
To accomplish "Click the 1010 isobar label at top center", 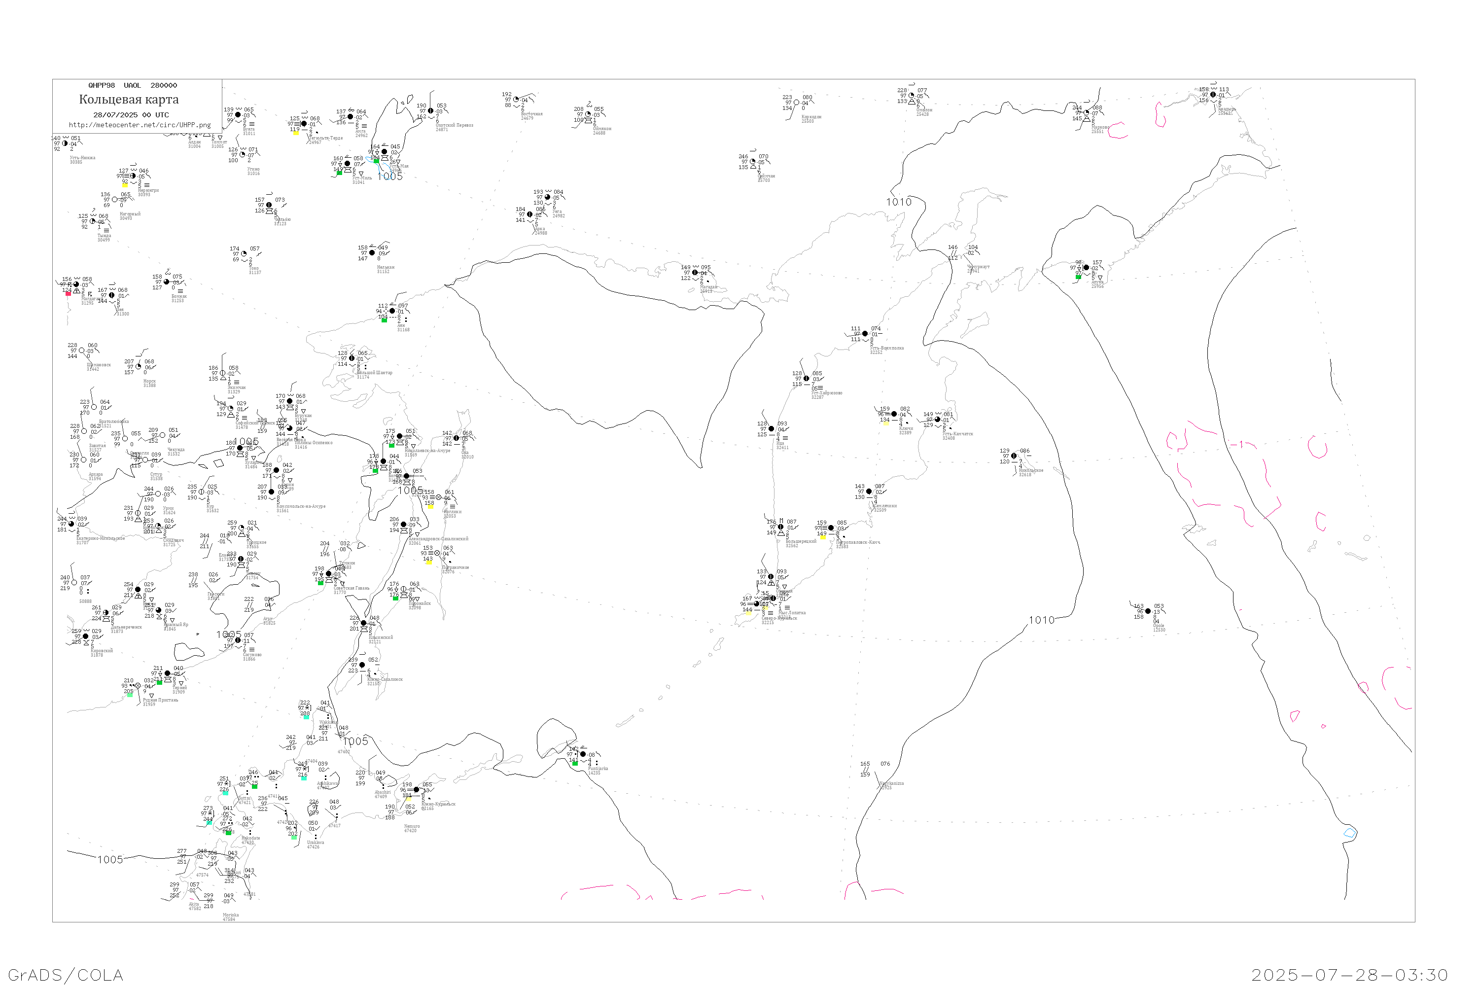I will [x=899, y=202].
